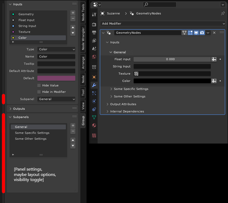Enable the Hide in Modifier checkbox
The width and height of the screenshot is (228, 203).
[39, 92]
